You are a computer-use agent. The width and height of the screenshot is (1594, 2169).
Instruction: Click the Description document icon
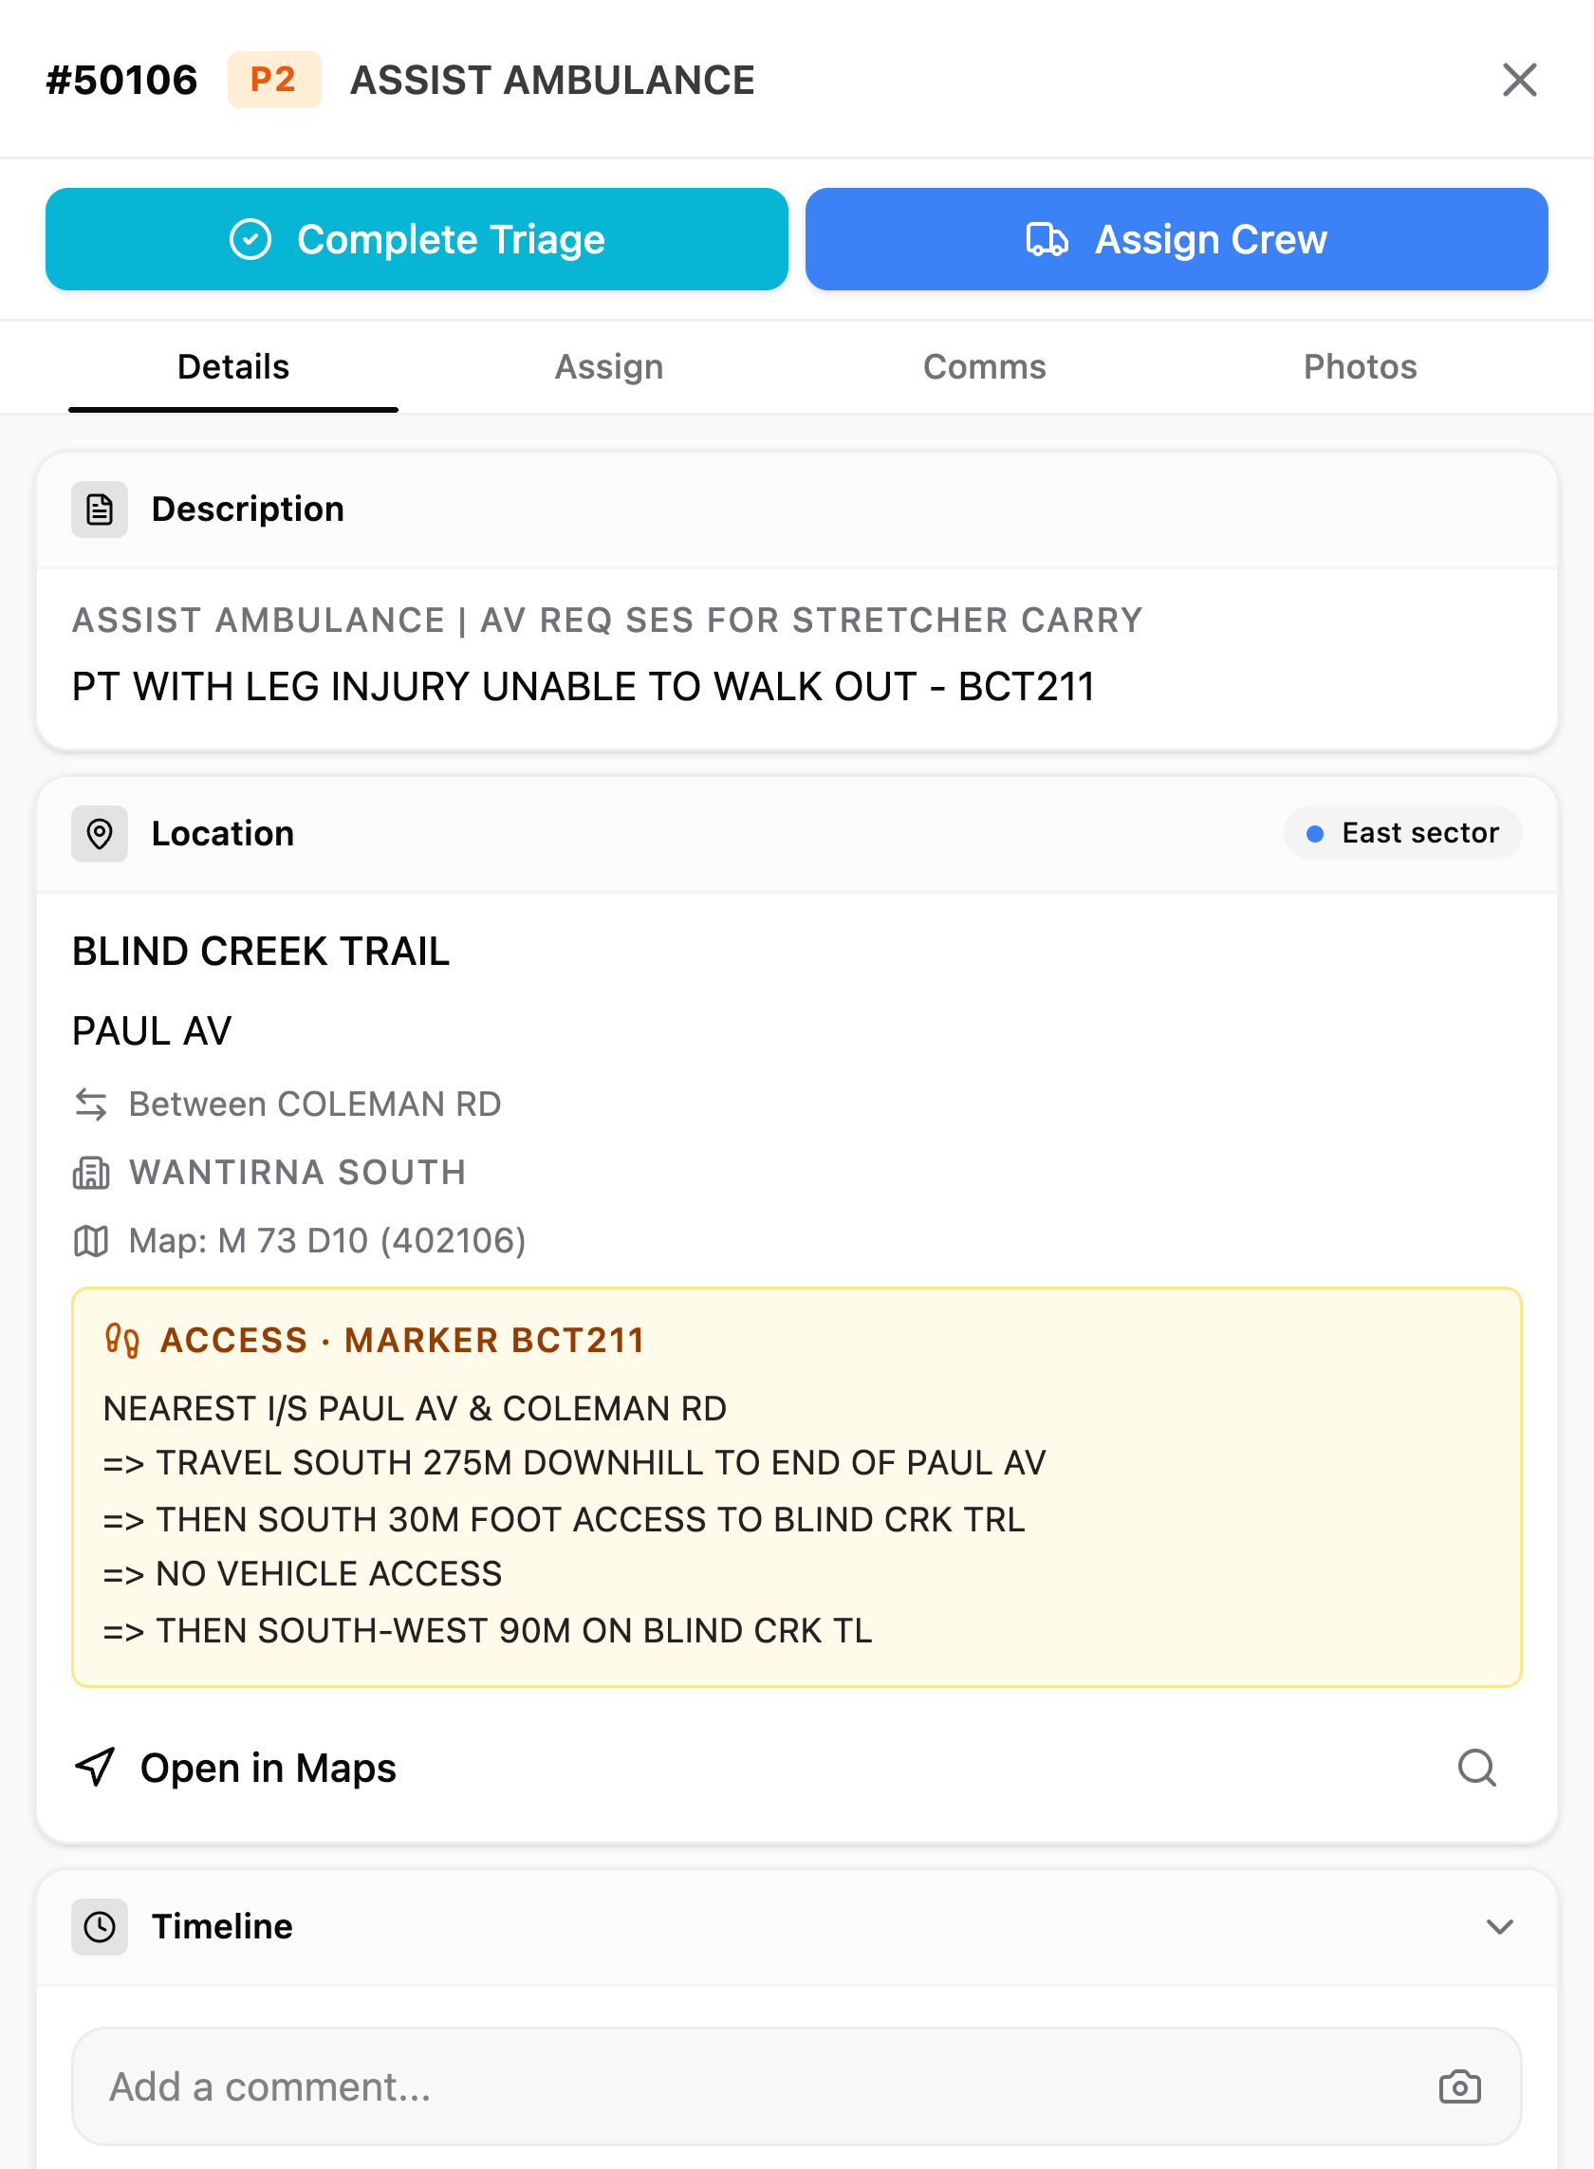pyautogui.click(x=100, y=510)
